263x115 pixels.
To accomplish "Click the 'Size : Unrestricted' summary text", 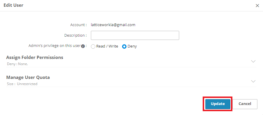I will pyautogui.click(x=22, y=84).
